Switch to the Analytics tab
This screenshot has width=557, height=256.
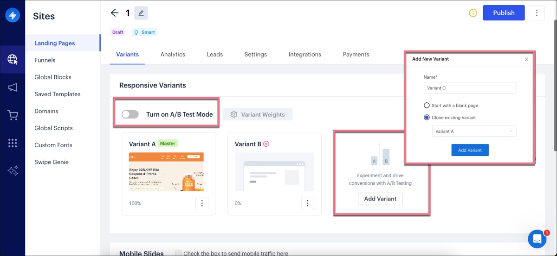coord(173,55)
